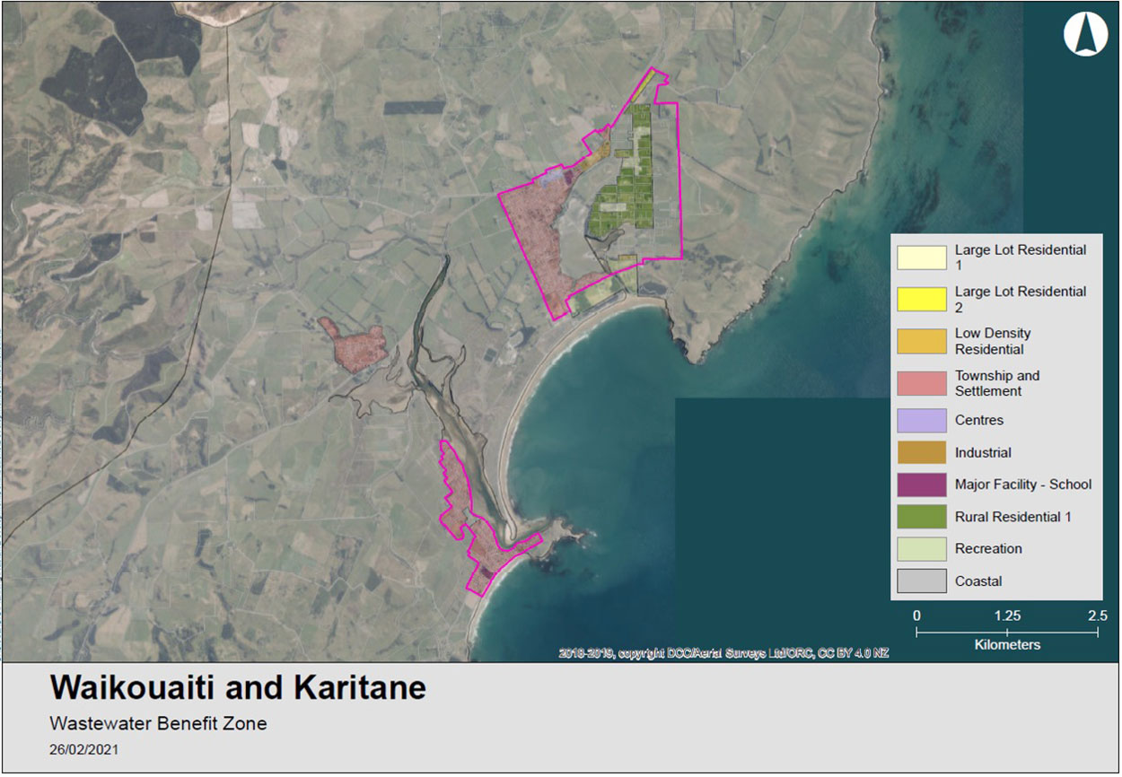1122x777 pixels.
Task: Click the Recreation legend swatch
Action: click(922, 549)
